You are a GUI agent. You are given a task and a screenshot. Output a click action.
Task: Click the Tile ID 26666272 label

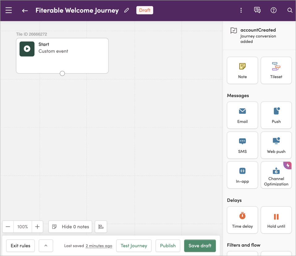(x=32, y=34)
